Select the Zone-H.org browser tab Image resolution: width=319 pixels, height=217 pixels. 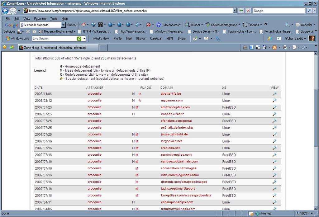[58, 48]
